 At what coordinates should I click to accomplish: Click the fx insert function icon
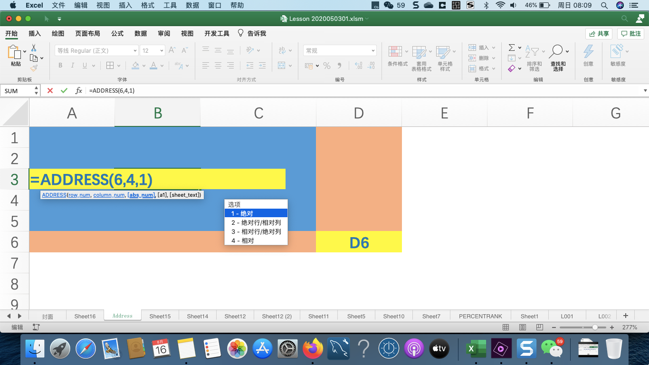point(79,90)
